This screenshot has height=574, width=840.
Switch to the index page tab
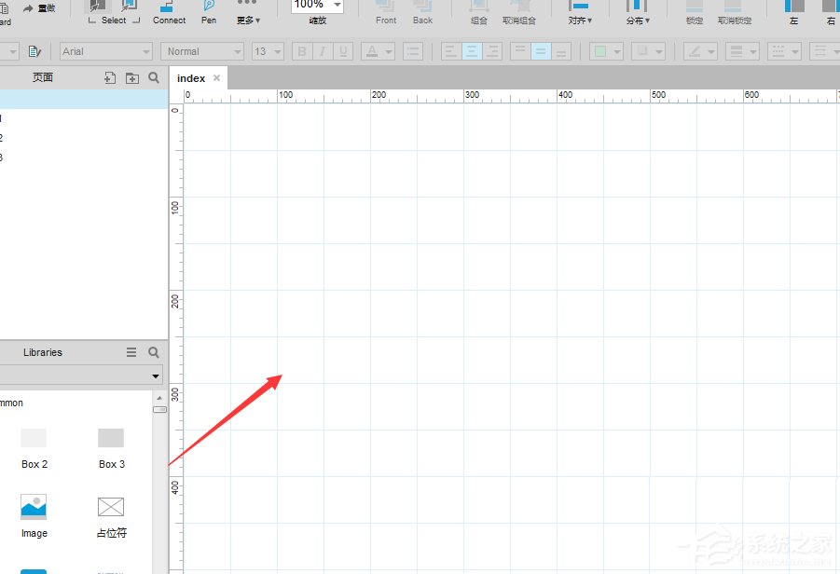191,78
